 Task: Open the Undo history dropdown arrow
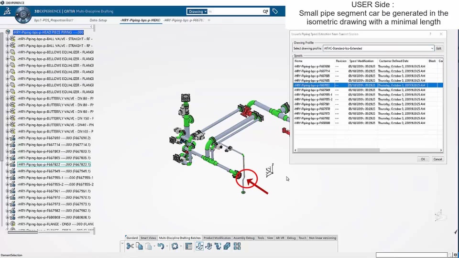[167, 247]
